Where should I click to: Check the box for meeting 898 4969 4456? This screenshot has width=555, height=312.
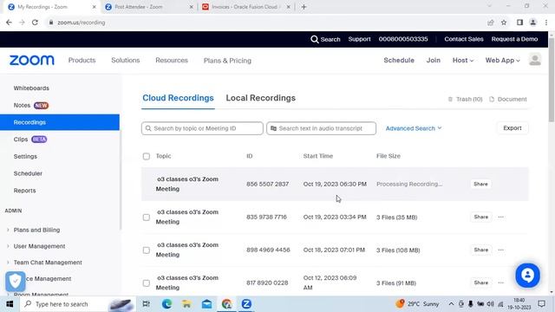click(x=147, y=250)
